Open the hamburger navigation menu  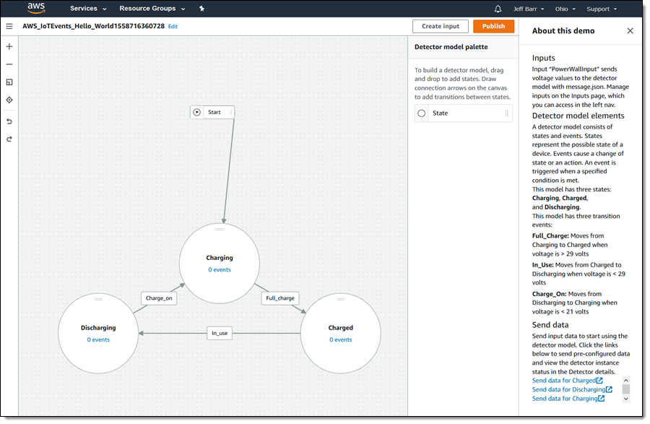(x=9, y=26)
